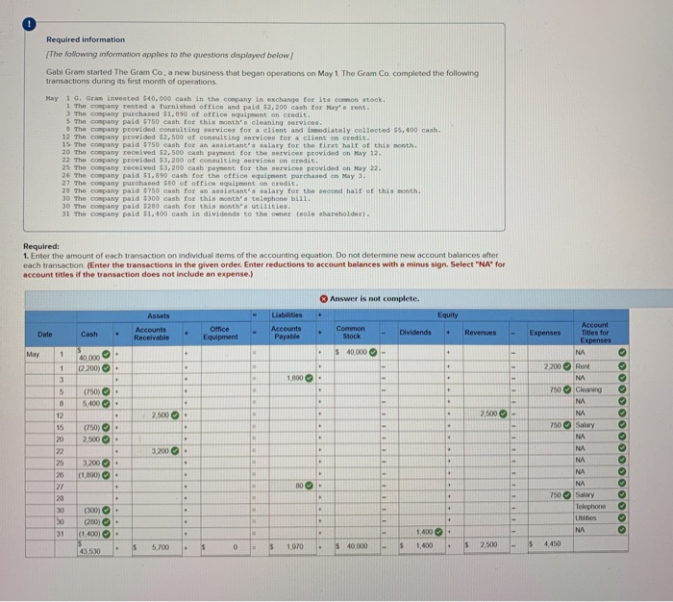This screenshot has height=602, width=673.
Task: Click the May 25 Accounts Receivable cell
Action: [x=157, y=464]
